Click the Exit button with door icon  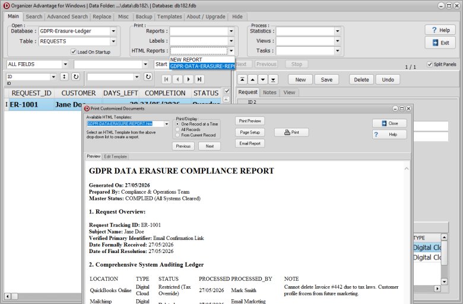(x=440, y=43)
